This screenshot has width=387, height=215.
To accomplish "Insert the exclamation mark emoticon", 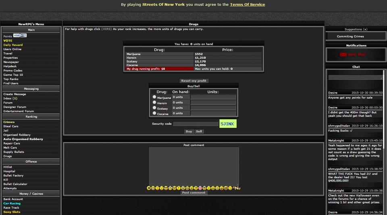I will pos(179,188).
